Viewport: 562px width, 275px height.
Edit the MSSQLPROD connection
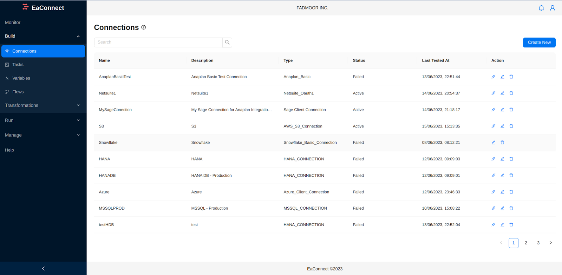tap(502, 208)
